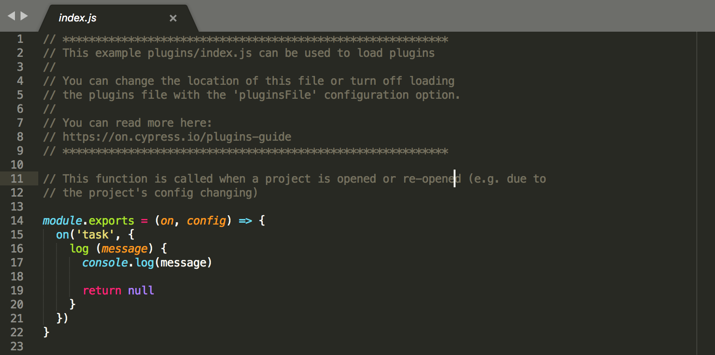Click the 'message' parameter in log definition
This screenshot has height=355, width=715.
coord(124,248)
